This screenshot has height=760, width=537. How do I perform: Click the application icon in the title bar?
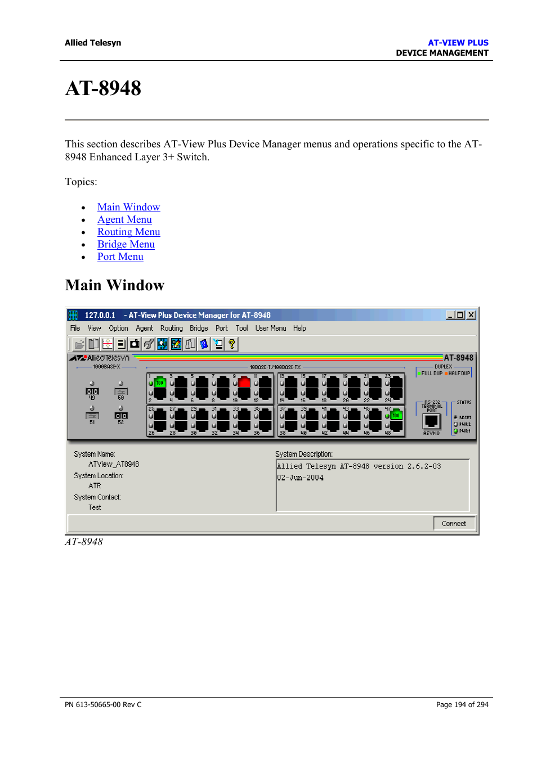point(73,315)
